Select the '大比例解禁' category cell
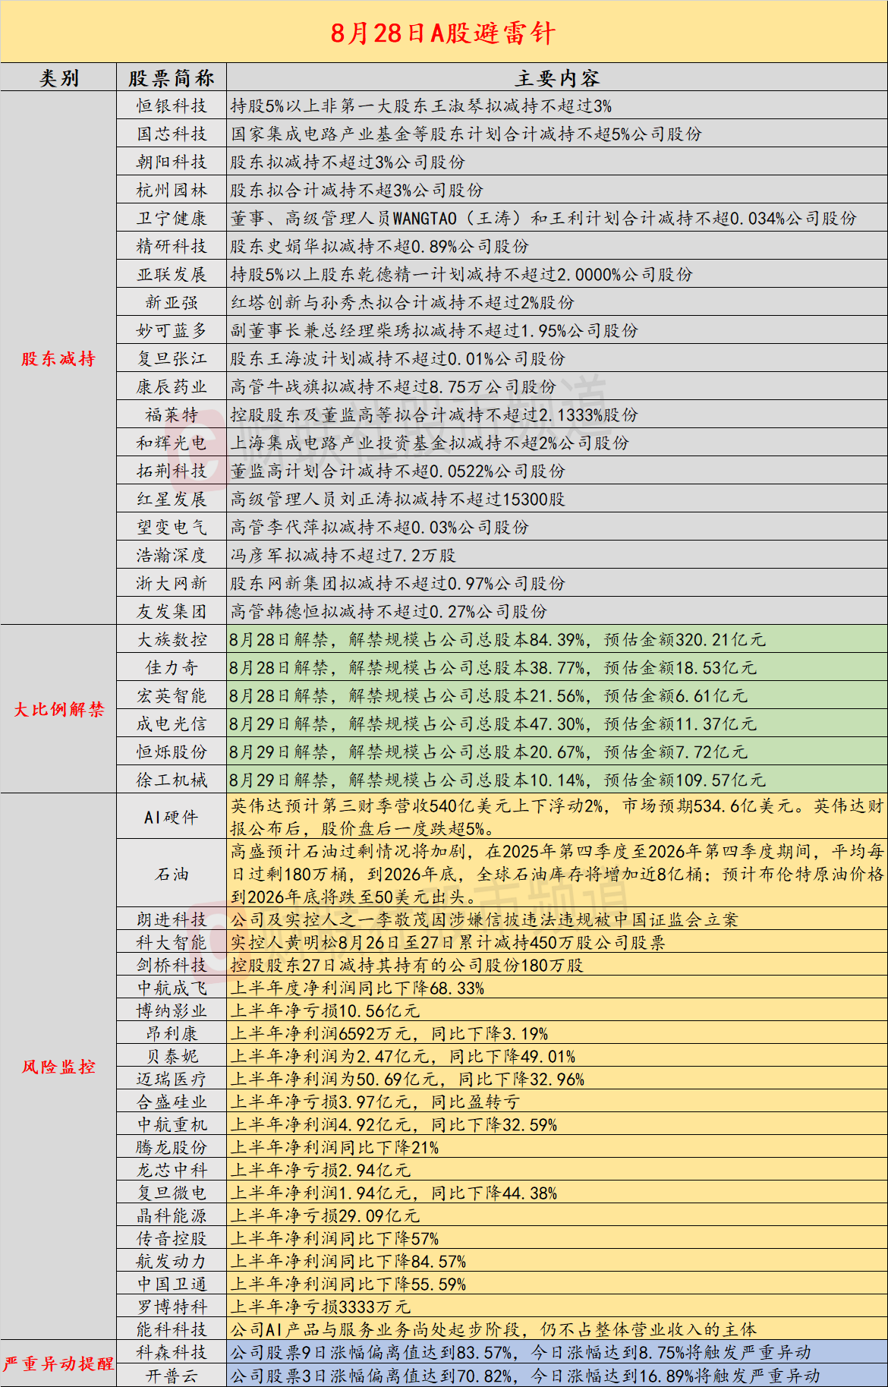This screenshot has height=1387, width=888. (58, 709)
